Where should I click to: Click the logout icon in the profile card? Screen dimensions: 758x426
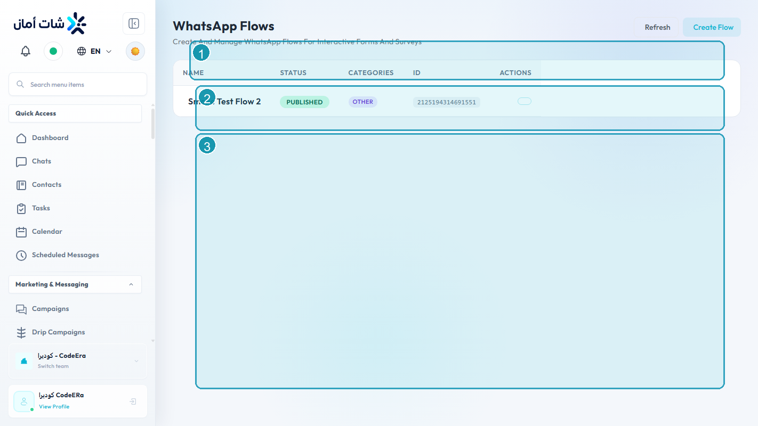pos(133,402)
